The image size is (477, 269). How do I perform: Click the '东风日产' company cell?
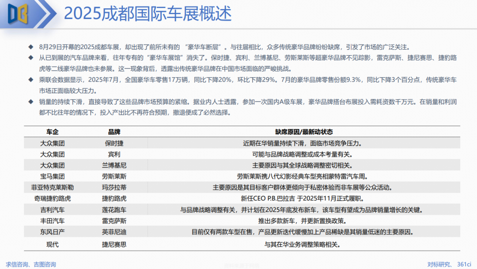click(52, 232)
